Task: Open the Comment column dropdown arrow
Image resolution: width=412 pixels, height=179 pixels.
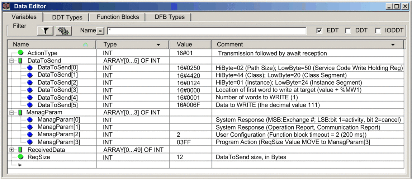Action: [393, 45]
